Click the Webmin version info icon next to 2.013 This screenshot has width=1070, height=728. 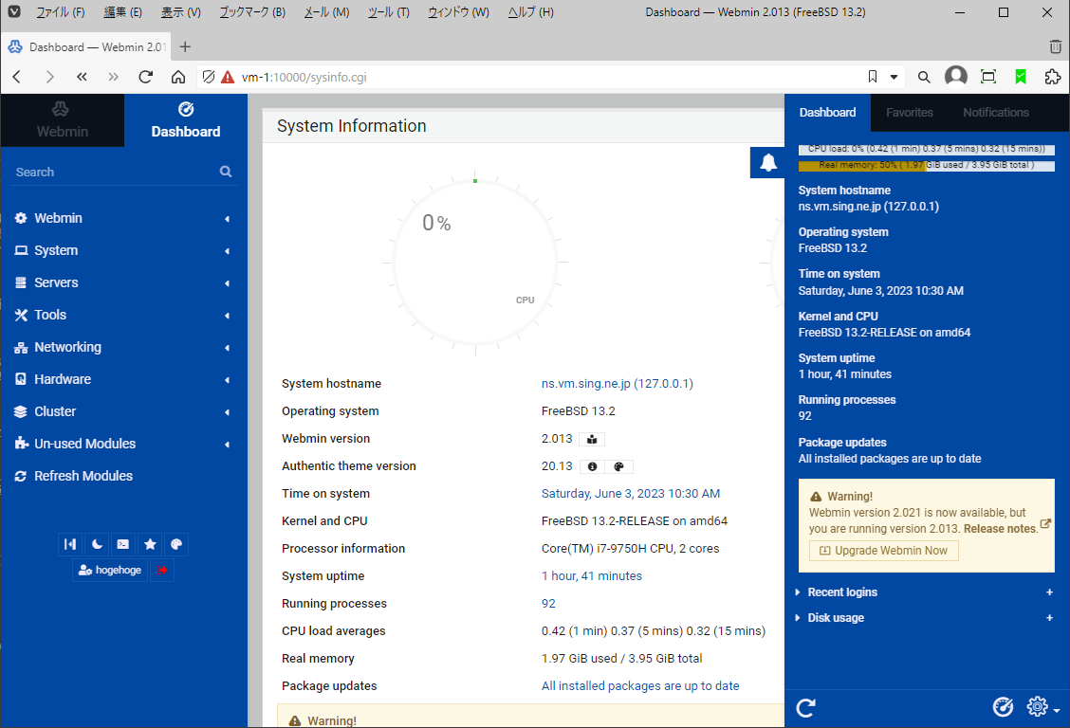(x=592, y=439)
